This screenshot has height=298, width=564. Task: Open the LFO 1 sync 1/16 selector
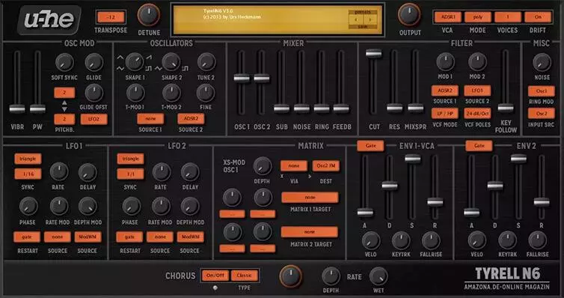pyautogui.click(x=28, y=174)
